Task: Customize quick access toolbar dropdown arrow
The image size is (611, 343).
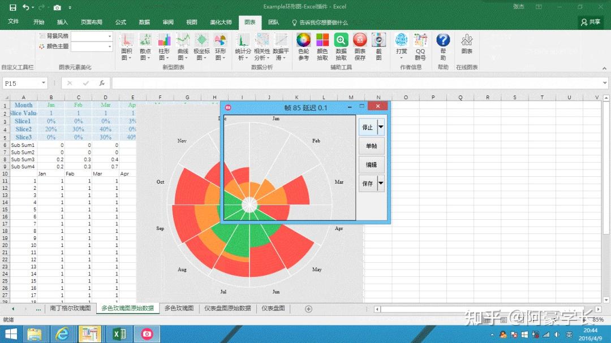Action: coord(70,7)
